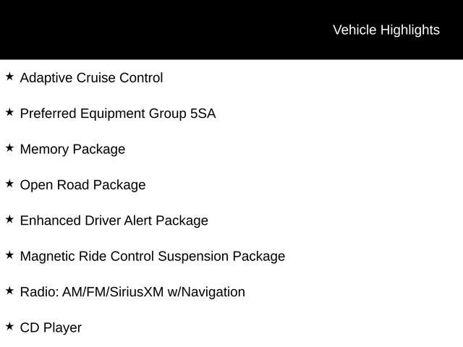The image size is (463, 347).
Task: Click the star beside Magnetic Ride Control Suspension
Action: 9,254
